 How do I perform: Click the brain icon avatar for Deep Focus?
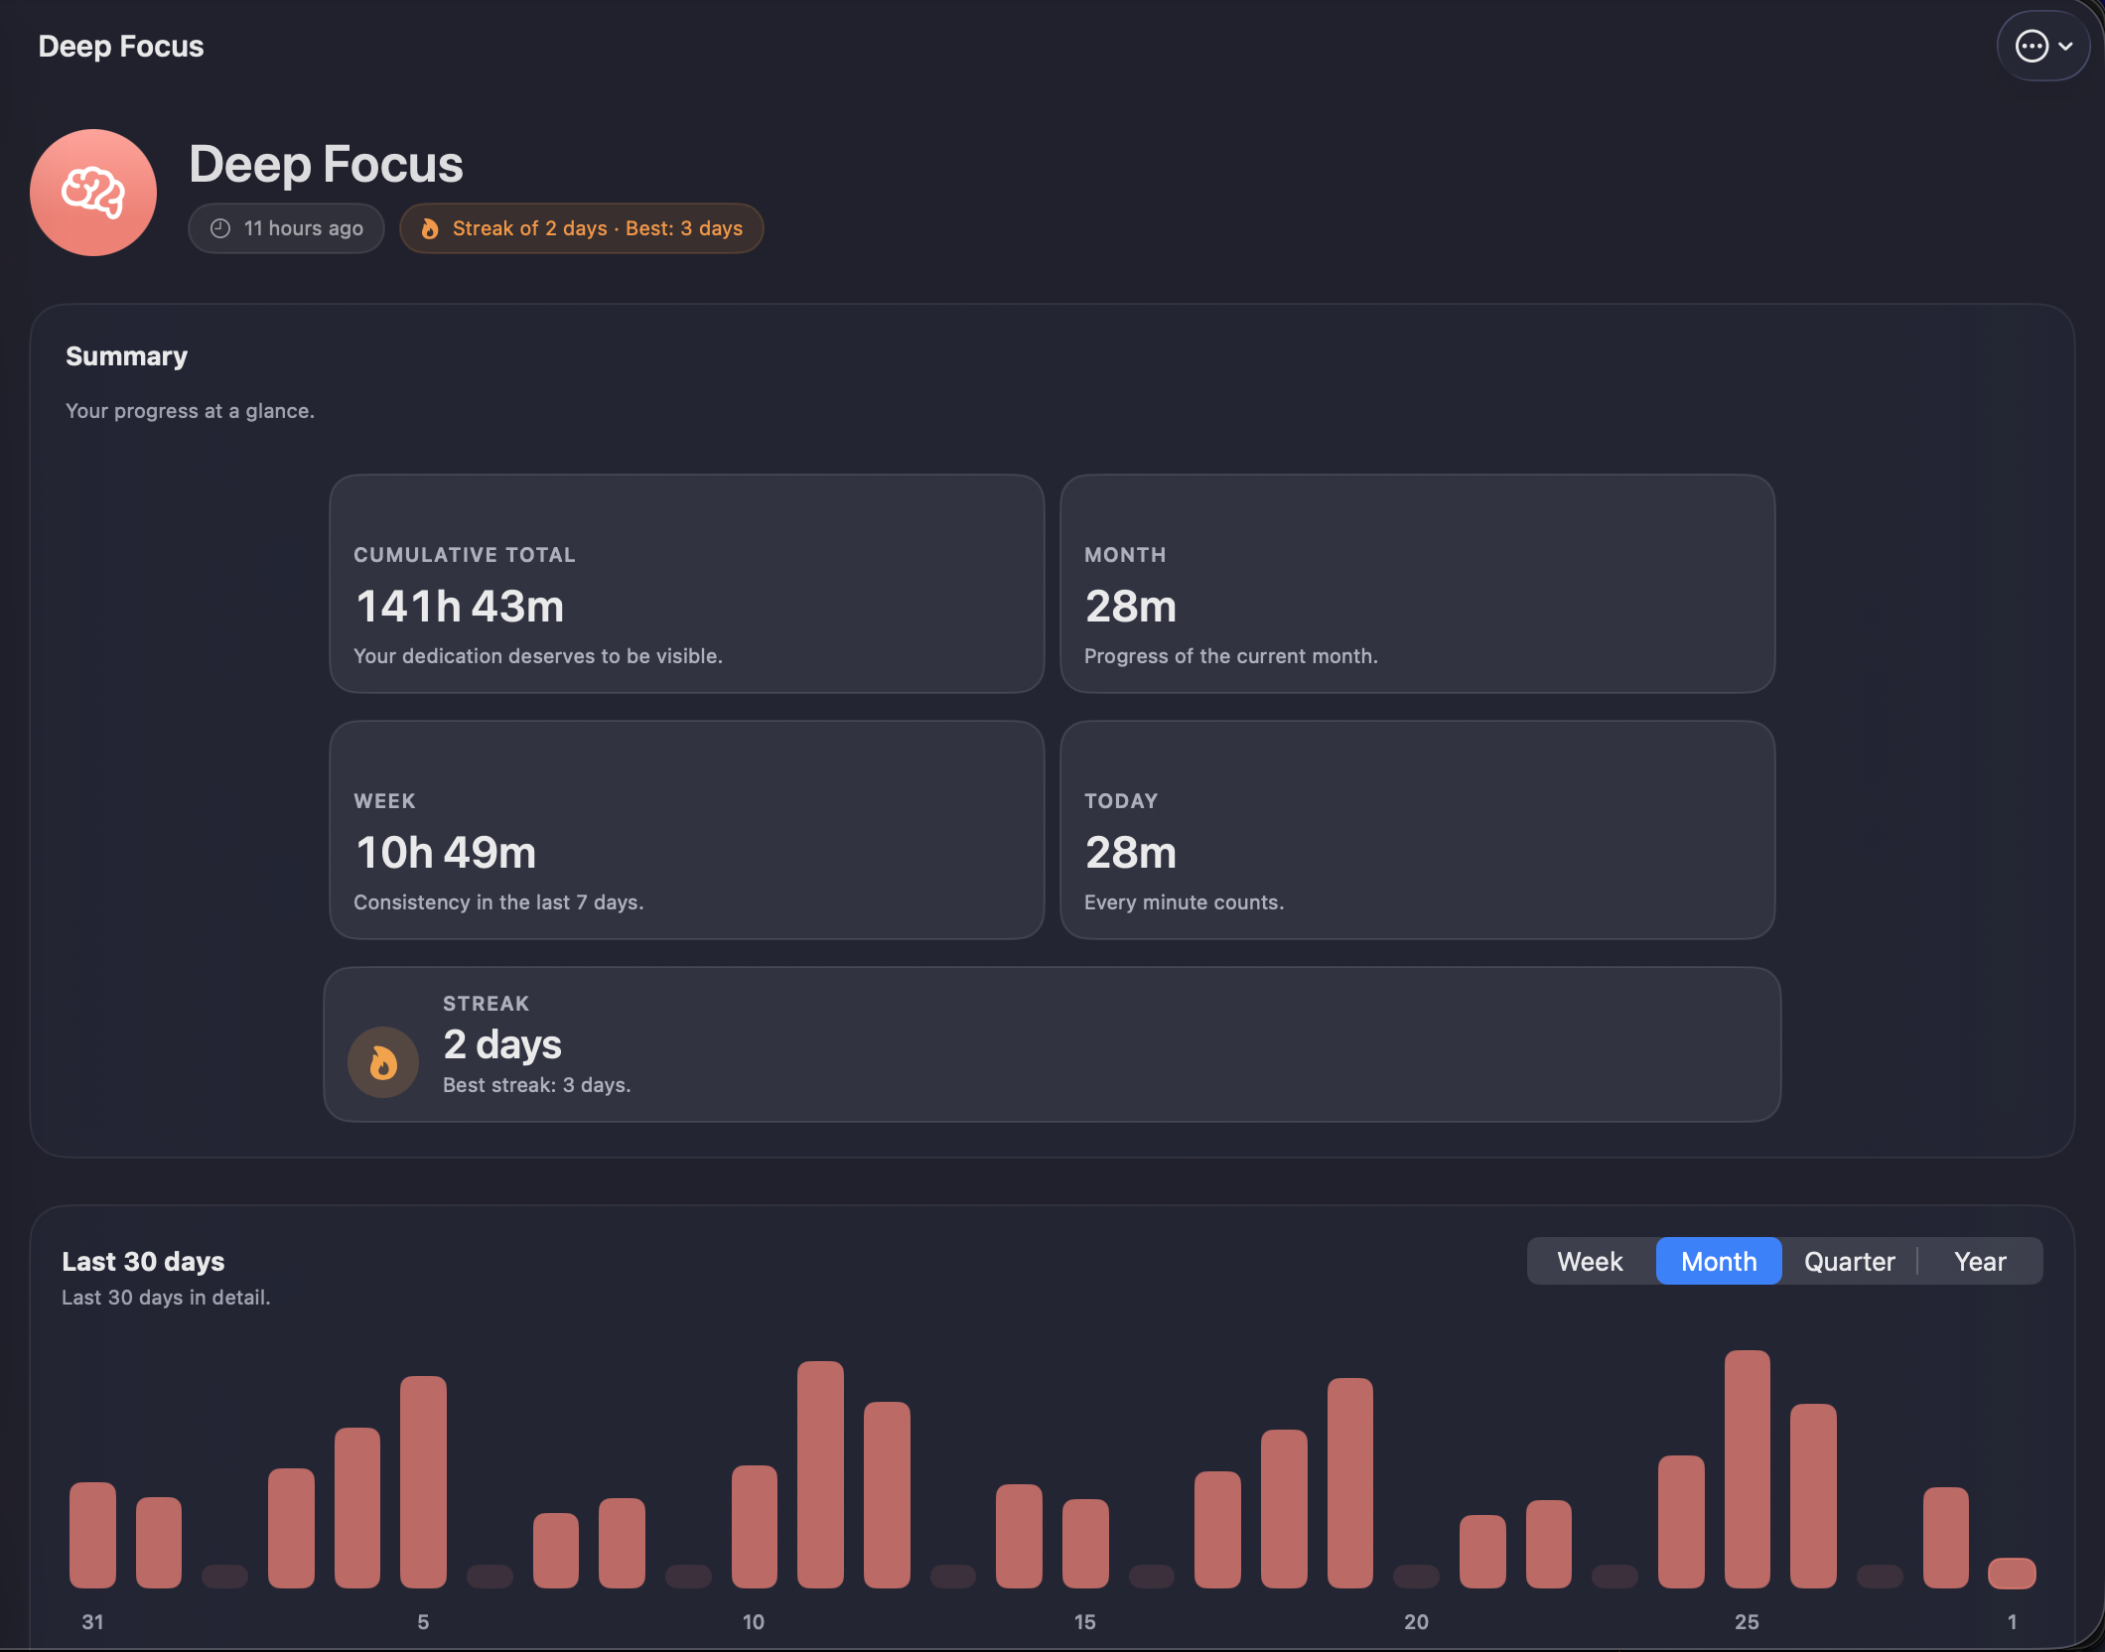point(92,192)
